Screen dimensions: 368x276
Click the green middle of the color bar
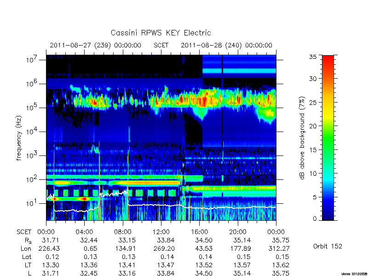point(328,138)
